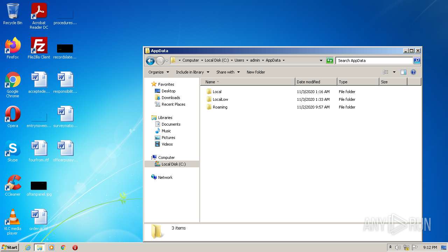448x252 pixels.
Task: Sort files by the Type column
Action: [358, 82]
